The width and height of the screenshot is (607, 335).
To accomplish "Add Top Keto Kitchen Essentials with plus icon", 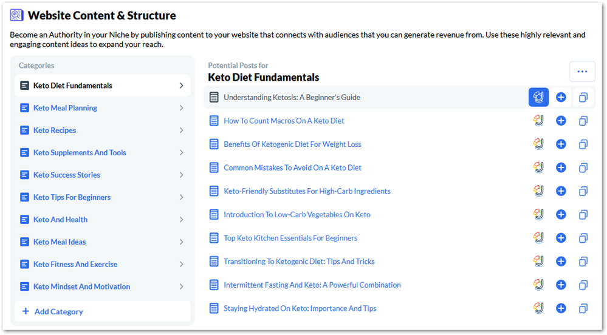I will (561, 238).
